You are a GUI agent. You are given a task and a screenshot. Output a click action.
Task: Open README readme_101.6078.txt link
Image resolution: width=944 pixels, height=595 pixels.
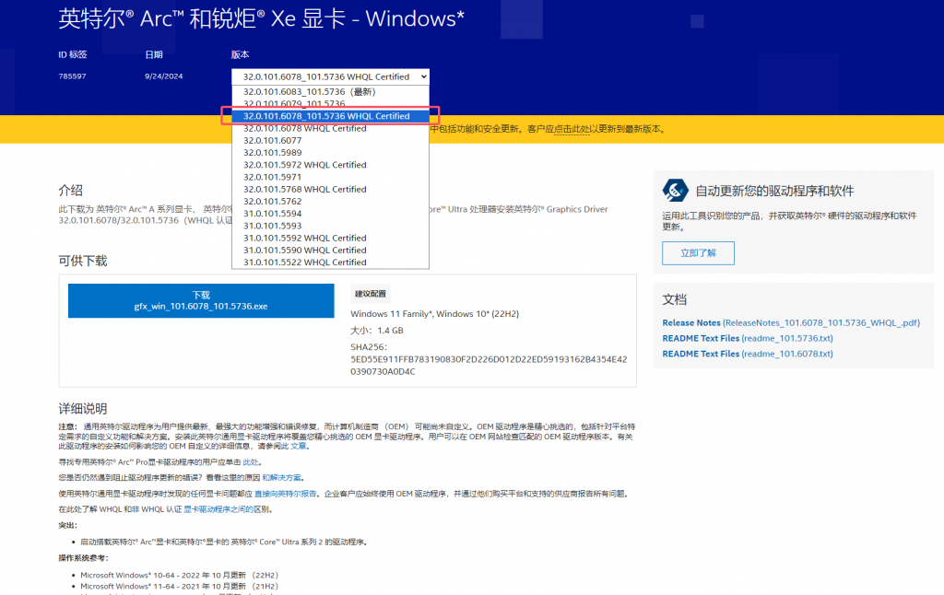pyautogui.click(x=747, y=354)
